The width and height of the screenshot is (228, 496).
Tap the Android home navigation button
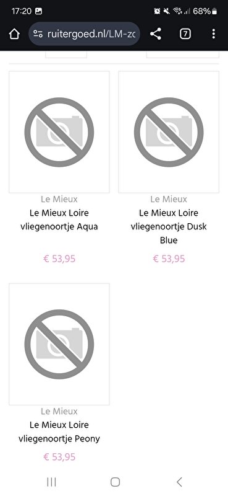point(115,482)
